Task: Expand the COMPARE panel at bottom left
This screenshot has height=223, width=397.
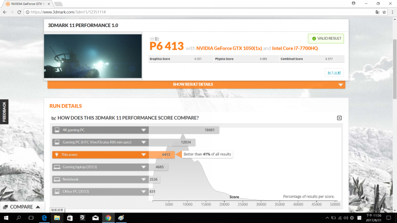Action: tap(22, 207)
